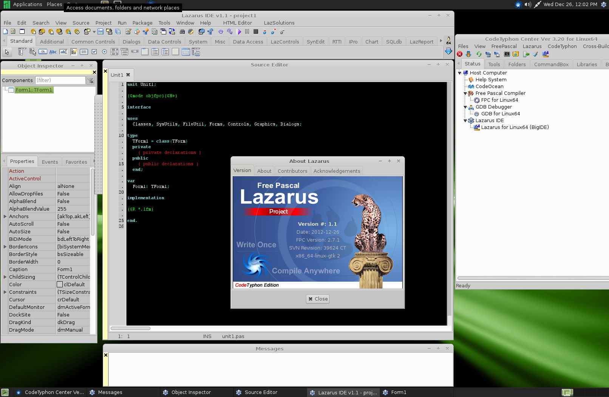Click the broom clean icon in CodeTyphon Center
Screen dimensions: 609x397
coord(535,54)
